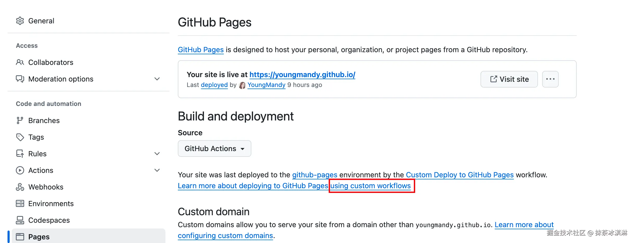Open the youngmandy.github.io site link
This screenshot has width=634, height=243.
click(302, 75)
